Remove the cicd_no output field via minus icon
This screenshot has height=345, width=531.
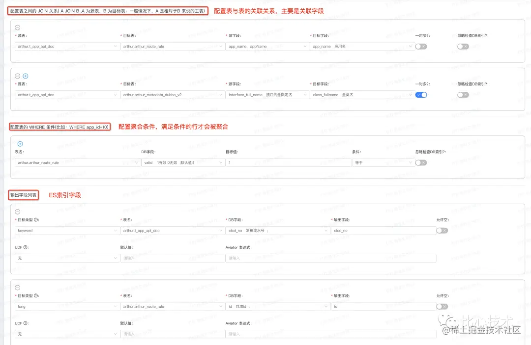coord(18,212)
